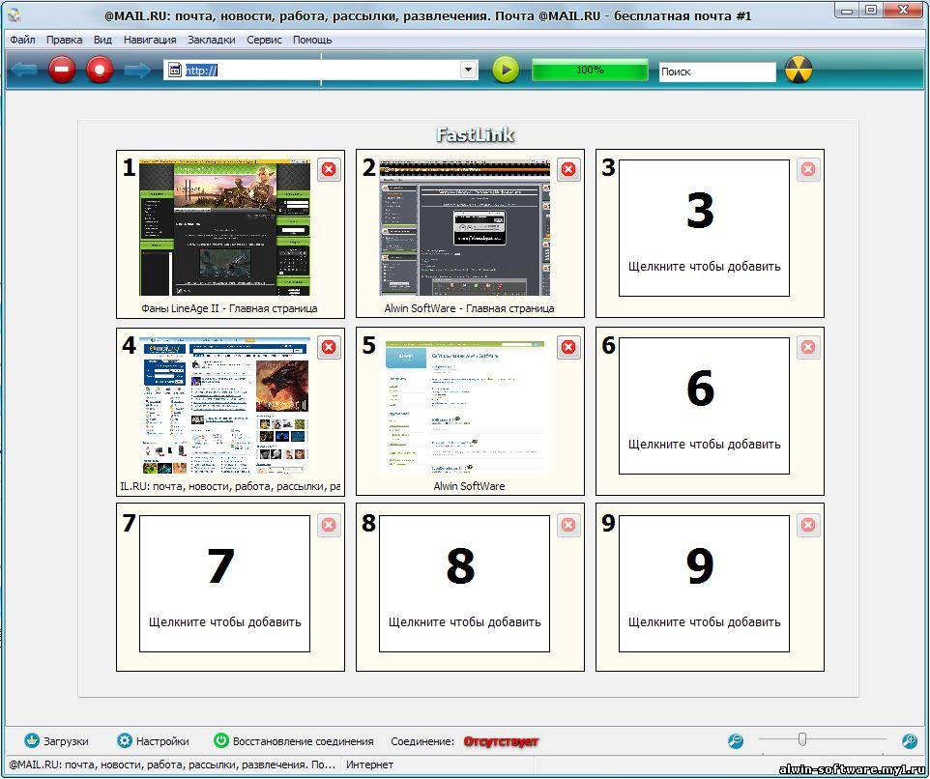Remove FastLink tile 4 with its red X

pyautogui.click(x=329, y=347)
